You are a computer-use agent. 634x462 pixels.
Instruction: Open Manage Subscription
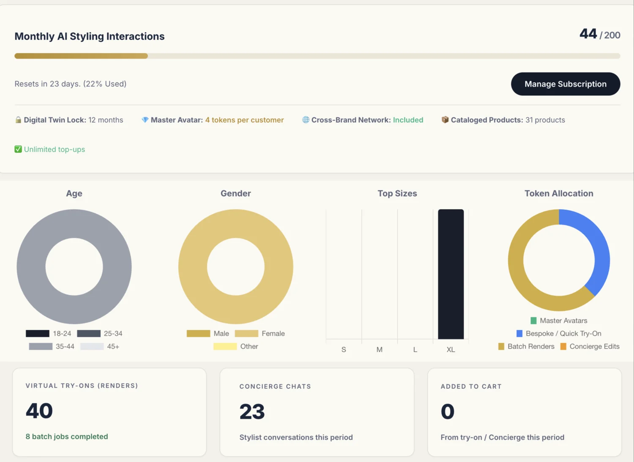pos(566,84)
